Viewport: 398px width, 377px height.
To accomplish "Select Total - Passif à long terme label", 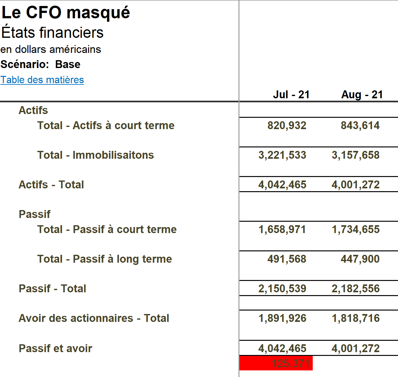I will point(104,259).
